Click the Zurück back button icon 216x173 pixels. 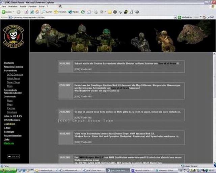pyautogui.click(x=4, y=12)
